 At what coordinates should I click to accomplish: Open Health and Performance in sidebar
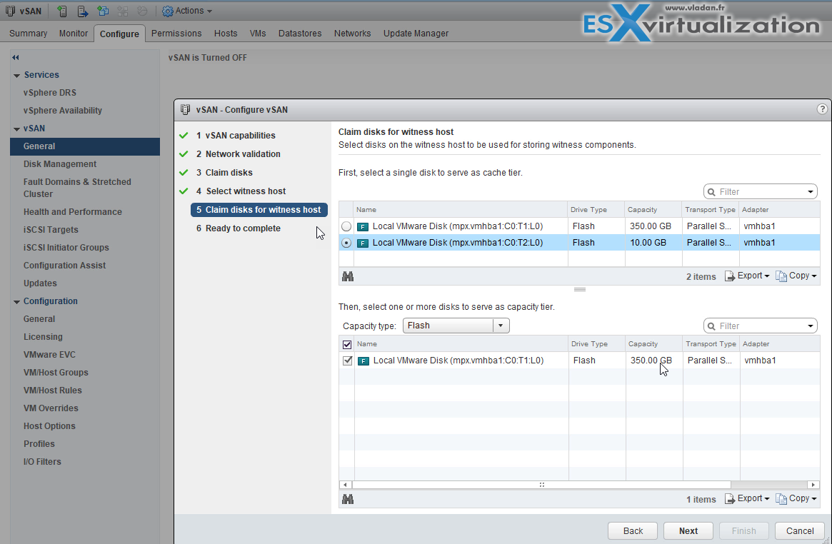click(x=73, y=211)
